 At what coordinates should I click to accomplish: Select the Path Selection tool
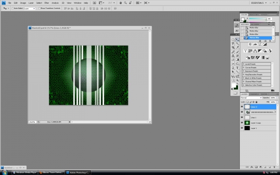point(233,72)
